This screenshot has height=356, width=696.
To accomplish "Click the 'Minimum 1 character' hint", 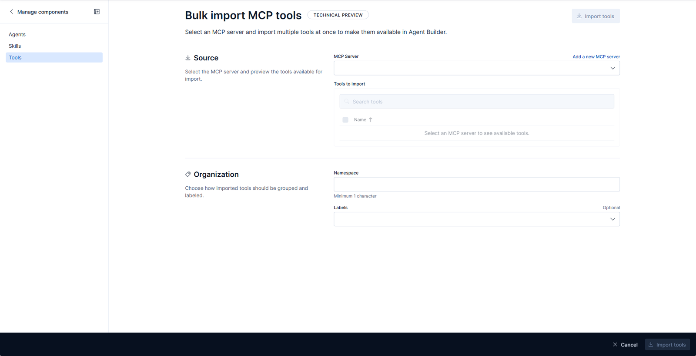I will tap(355, 196).
